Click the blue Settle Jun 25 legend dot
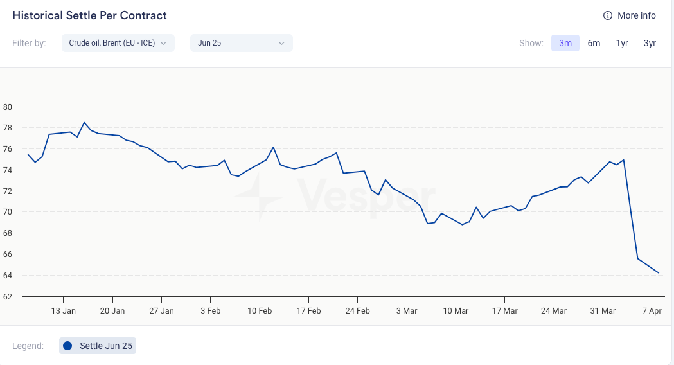Image resolution: width=674 pixels, height=365 pixels. point(68,346)
